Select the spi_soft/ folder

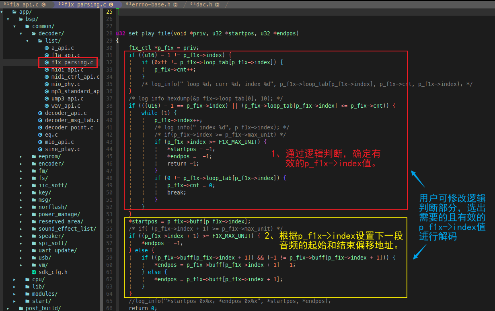[x=53, y=243]
